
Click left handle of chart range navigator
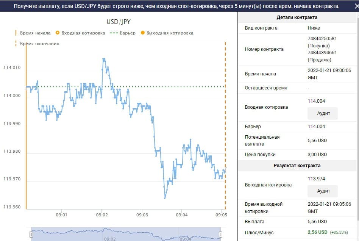click(31, 234)
